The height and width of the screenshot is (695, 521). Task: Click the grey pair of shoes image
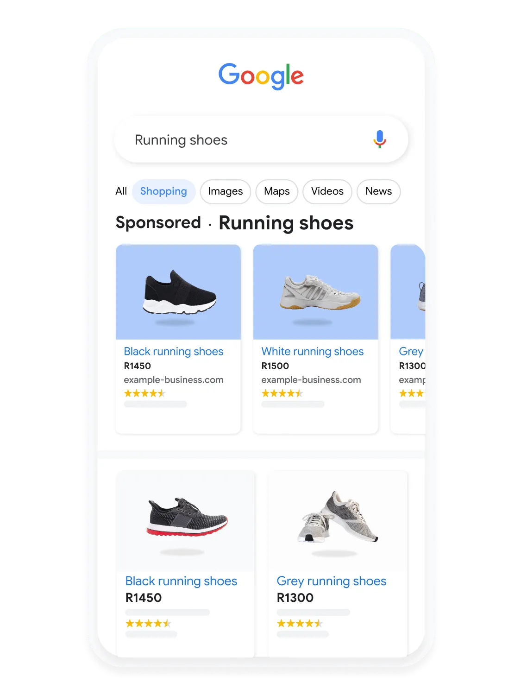click(x=338, y=521)
